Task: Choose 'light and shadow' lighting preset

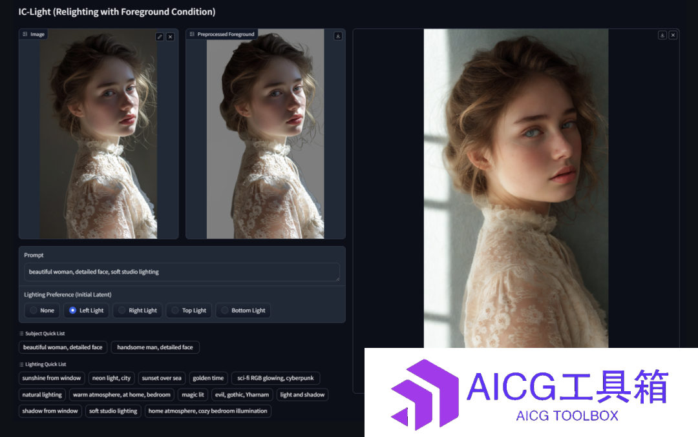Action: 302,395
